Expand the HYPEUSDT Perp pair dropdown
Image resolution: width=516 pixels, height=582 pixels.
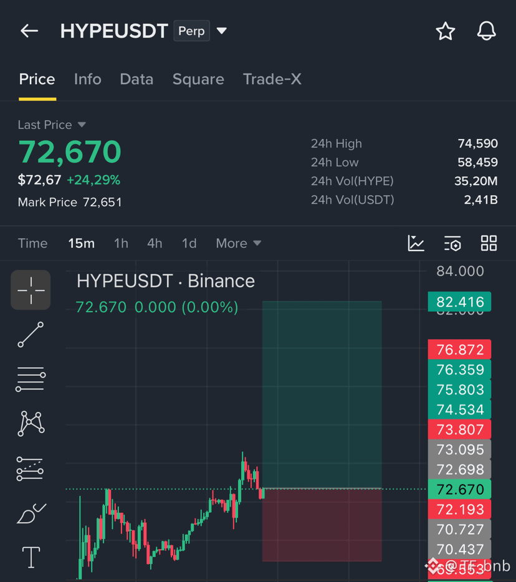coord(222,31)
